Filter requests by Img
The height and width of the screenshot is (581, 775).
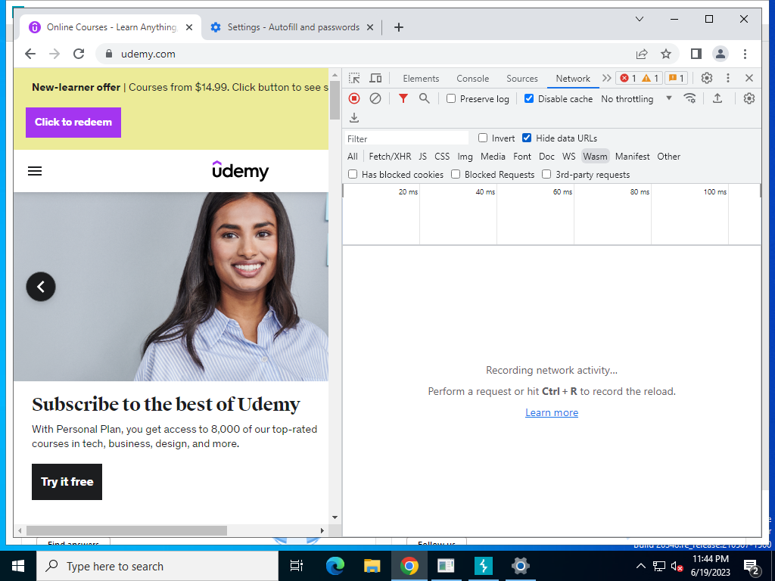[465, 156]
